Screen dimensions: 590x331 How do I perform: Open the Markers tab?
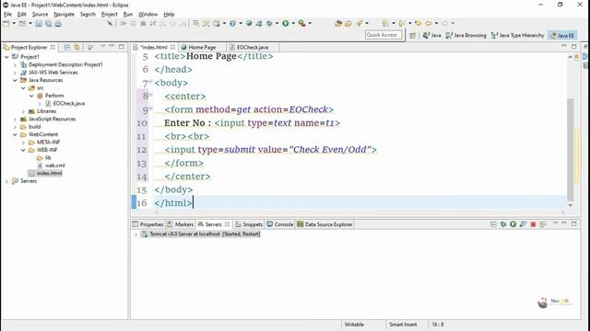coord(181,224)
